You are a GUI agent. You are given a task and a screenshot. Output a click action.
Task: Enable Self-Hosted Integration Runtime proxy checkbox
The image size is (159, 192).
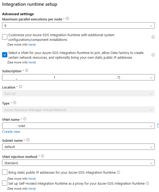[x=5, y=183]
